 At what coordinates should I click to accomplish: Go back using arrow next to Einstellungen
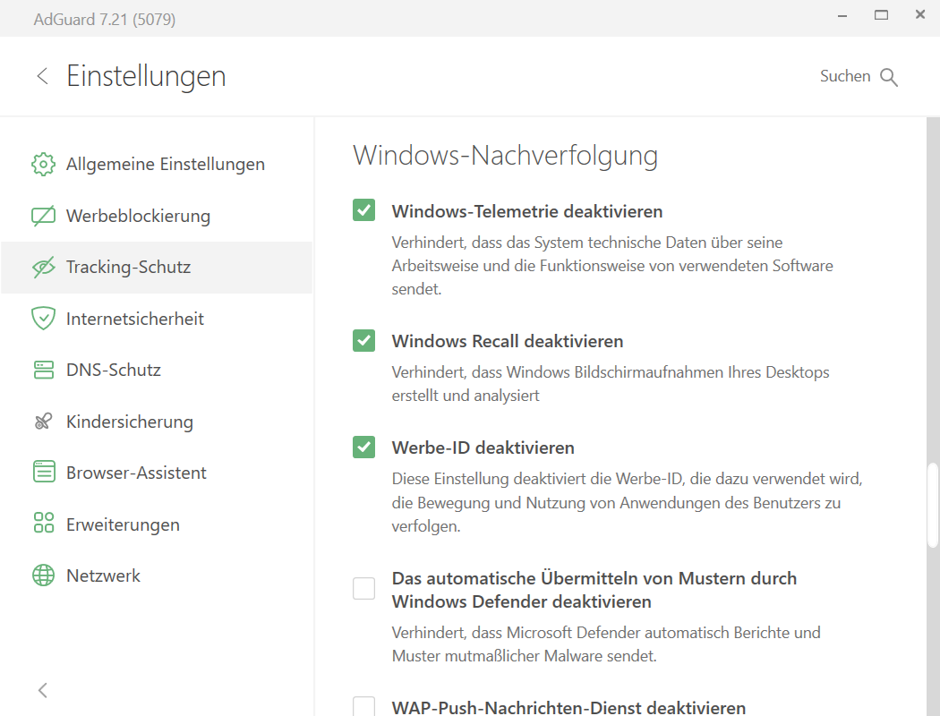point(43,76)
